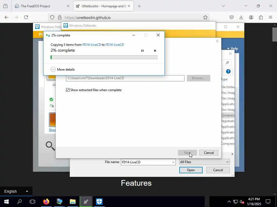Screen dimensions: 277x207
Task: Open the source FD14-LiveCD folder link
Action: click(x=91, y=45)
